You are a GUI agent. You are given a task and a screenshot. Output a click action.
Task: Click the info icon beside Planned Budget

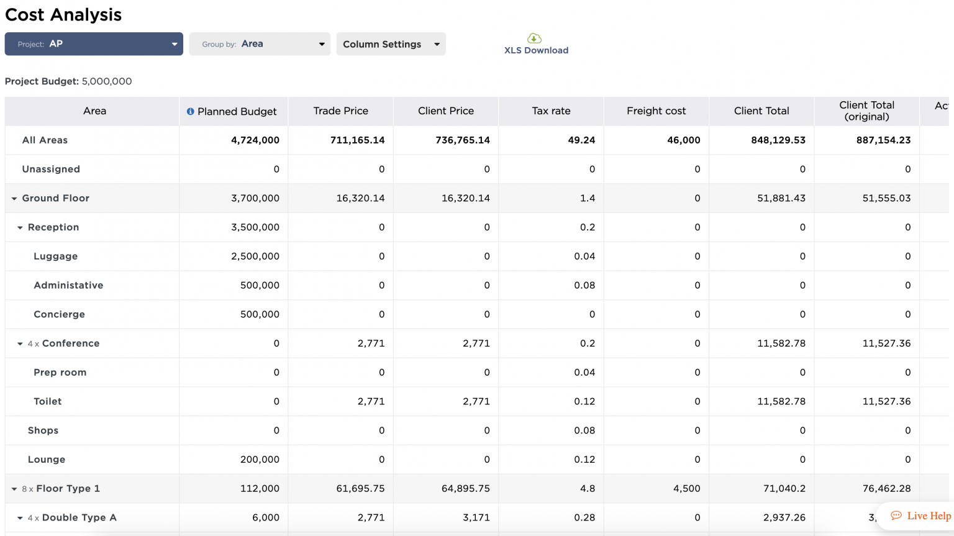click(x=190, y=111)
